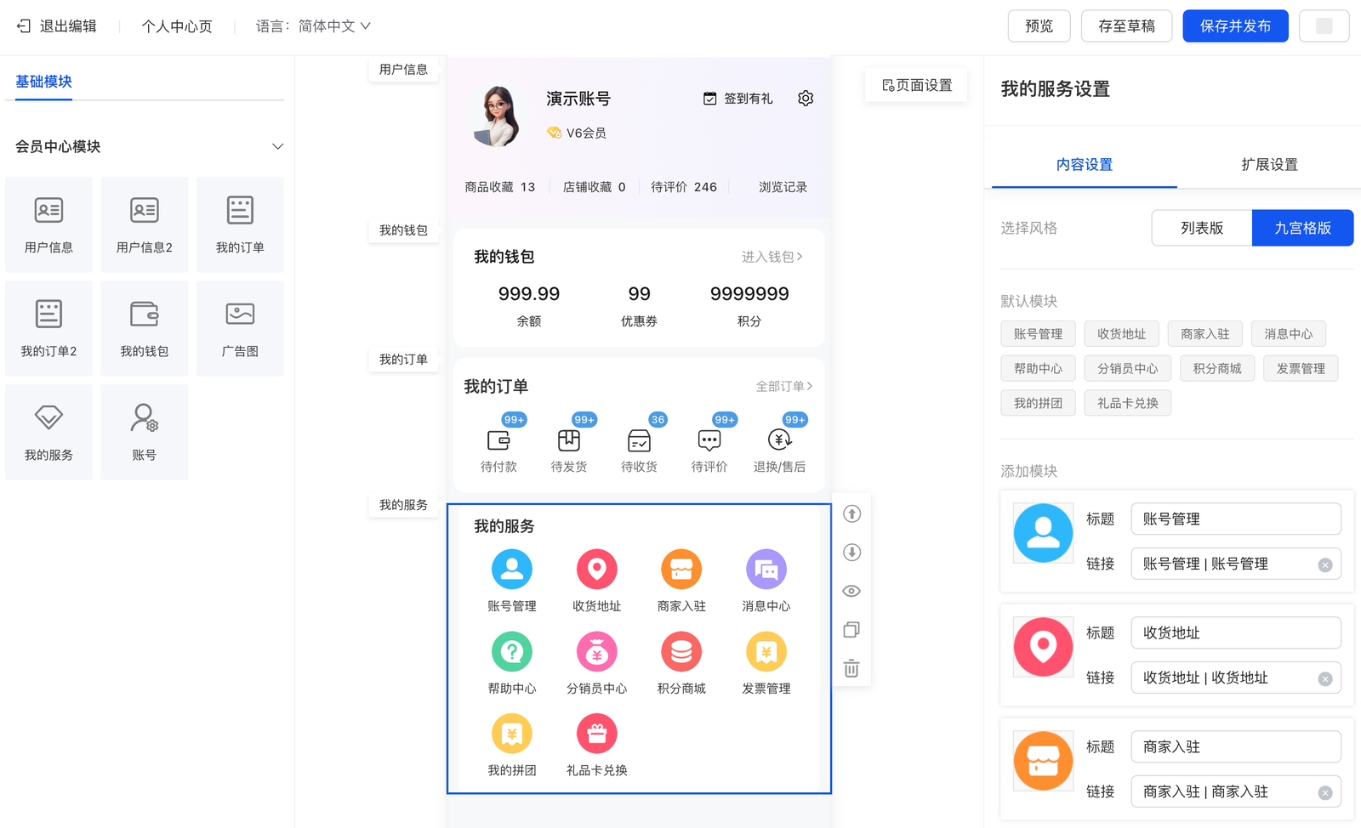Add the 我的钱包 wallet module

click(145, 328)
